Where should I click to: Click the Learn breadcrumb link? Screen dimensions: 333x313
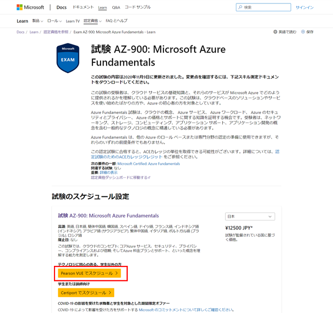[34, 32]
